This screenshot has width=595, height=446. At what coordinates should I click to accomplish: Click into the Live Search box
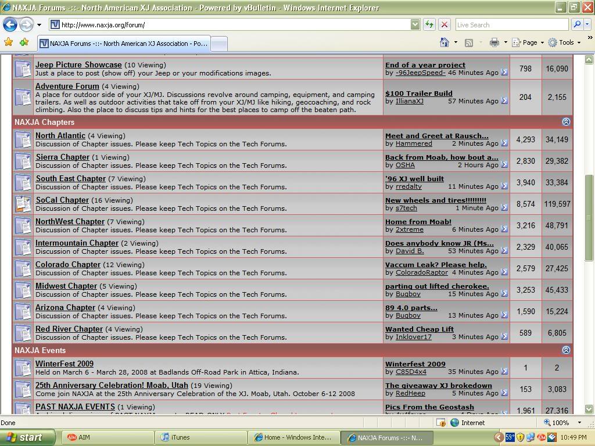point(511,25)
